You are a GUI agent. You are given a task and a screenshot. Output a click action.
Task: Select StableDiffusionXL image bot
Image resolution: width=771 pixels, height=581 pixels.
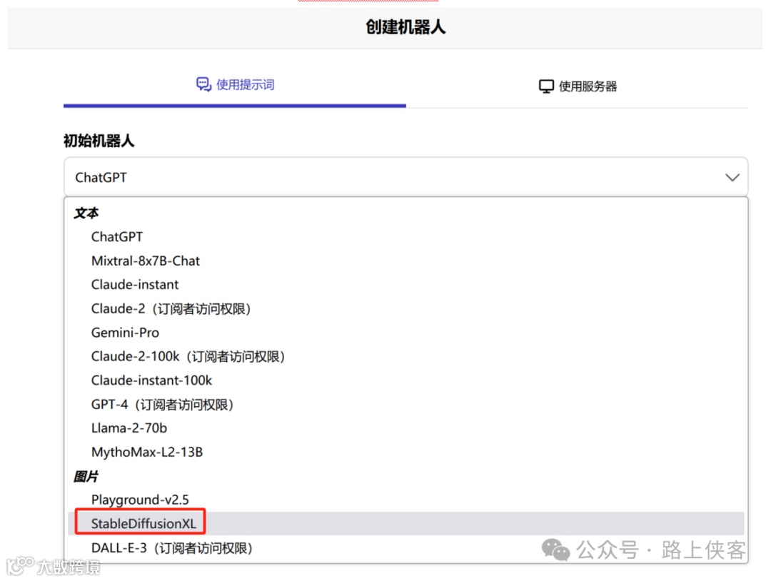pyautogui.click(x=405, y=523)
